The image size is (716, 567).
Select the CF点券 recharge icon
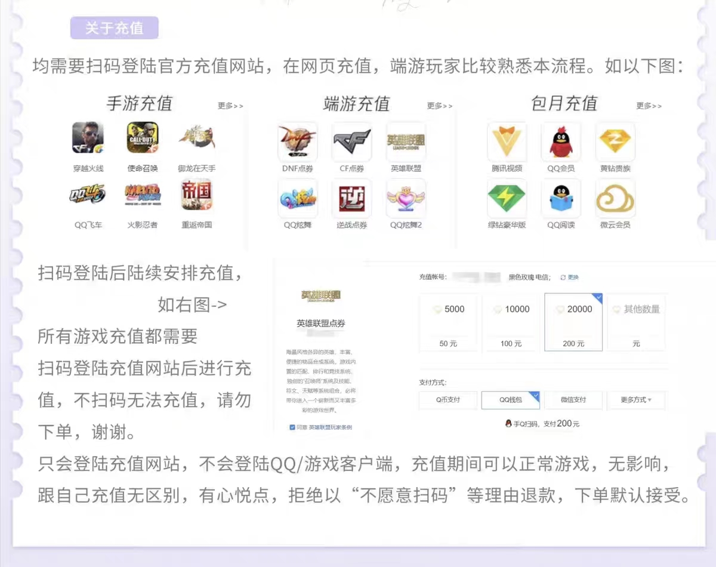(x=352, y=142)
